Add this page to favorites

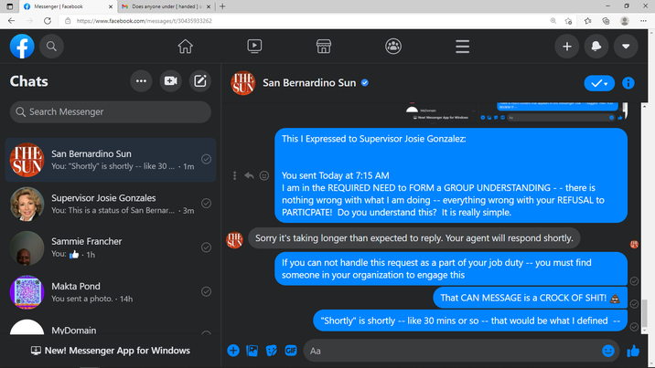point(568,21)
